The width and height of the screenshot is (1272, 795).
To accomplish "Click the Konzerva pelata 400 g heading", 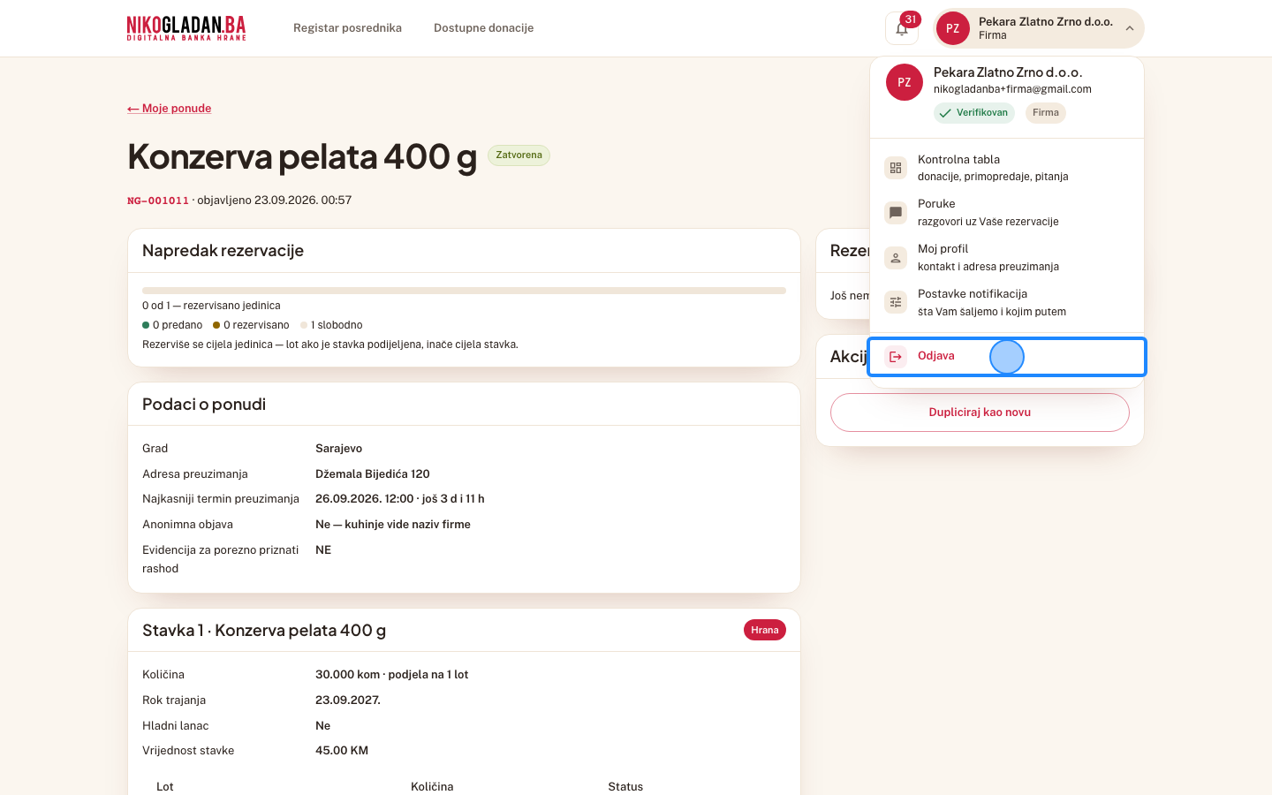I will (302, 156).
